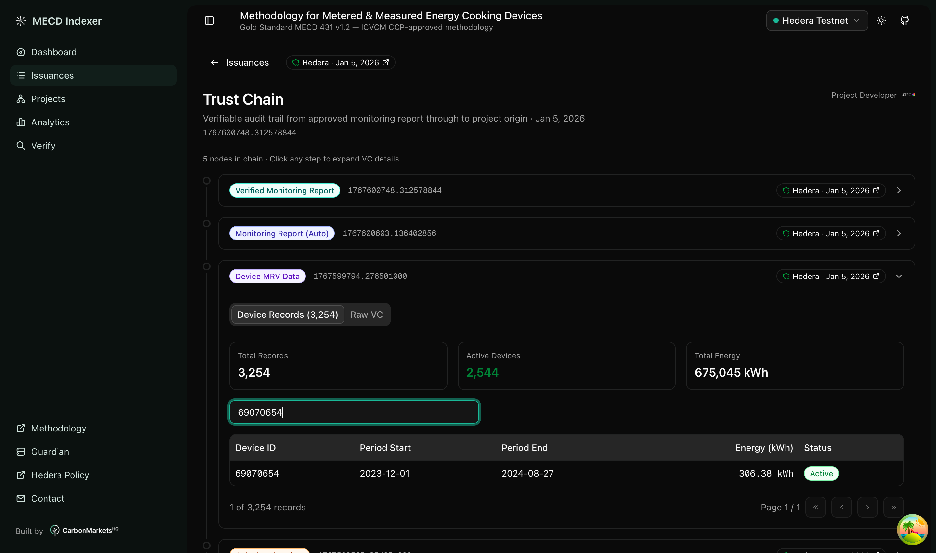Expand the Monitoring Report (Auto) node

click(x=899, y=233)
